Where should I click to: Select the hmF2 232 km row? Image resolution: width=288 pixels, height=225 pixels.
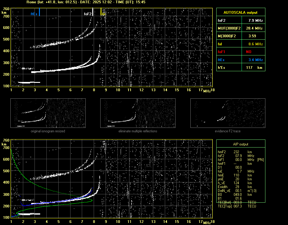tap(237, 152)
